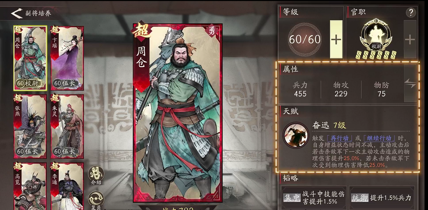The image size is (428, 210).
Task: Tap the large 周仓 portrait card
Action: click(x=178, y=113)
